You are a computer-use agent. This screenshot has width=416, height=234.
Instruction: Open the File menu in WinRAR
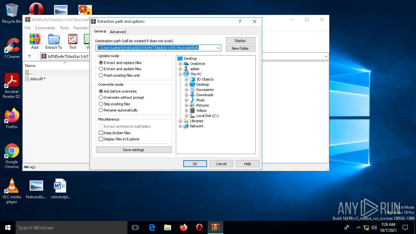pyautogui.click(x=28, y=28)
